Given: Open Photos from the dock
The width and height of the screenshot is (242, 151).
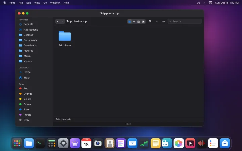Looking at the screenshot, I should [x=178, y=143].
